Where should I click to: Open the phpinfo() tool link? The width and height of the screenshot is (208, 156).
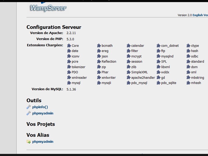coord(40,107)
